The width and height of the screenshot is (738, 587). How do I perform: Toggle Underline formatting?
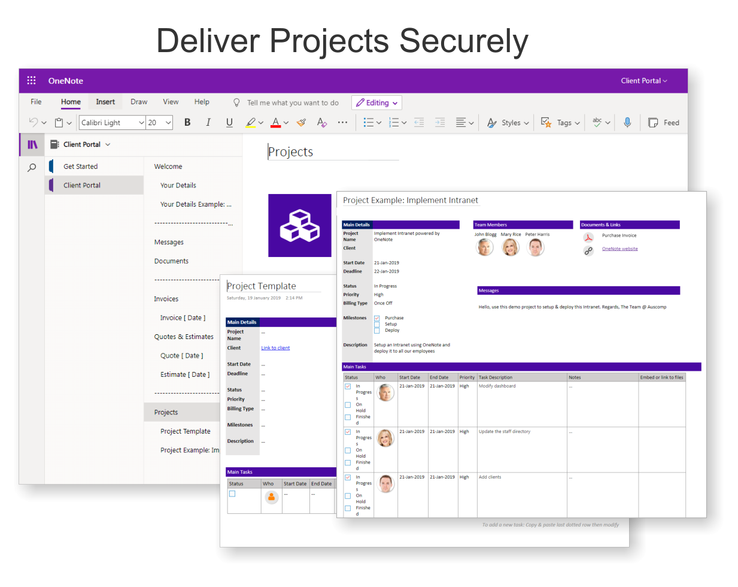[x=229, y=122]
